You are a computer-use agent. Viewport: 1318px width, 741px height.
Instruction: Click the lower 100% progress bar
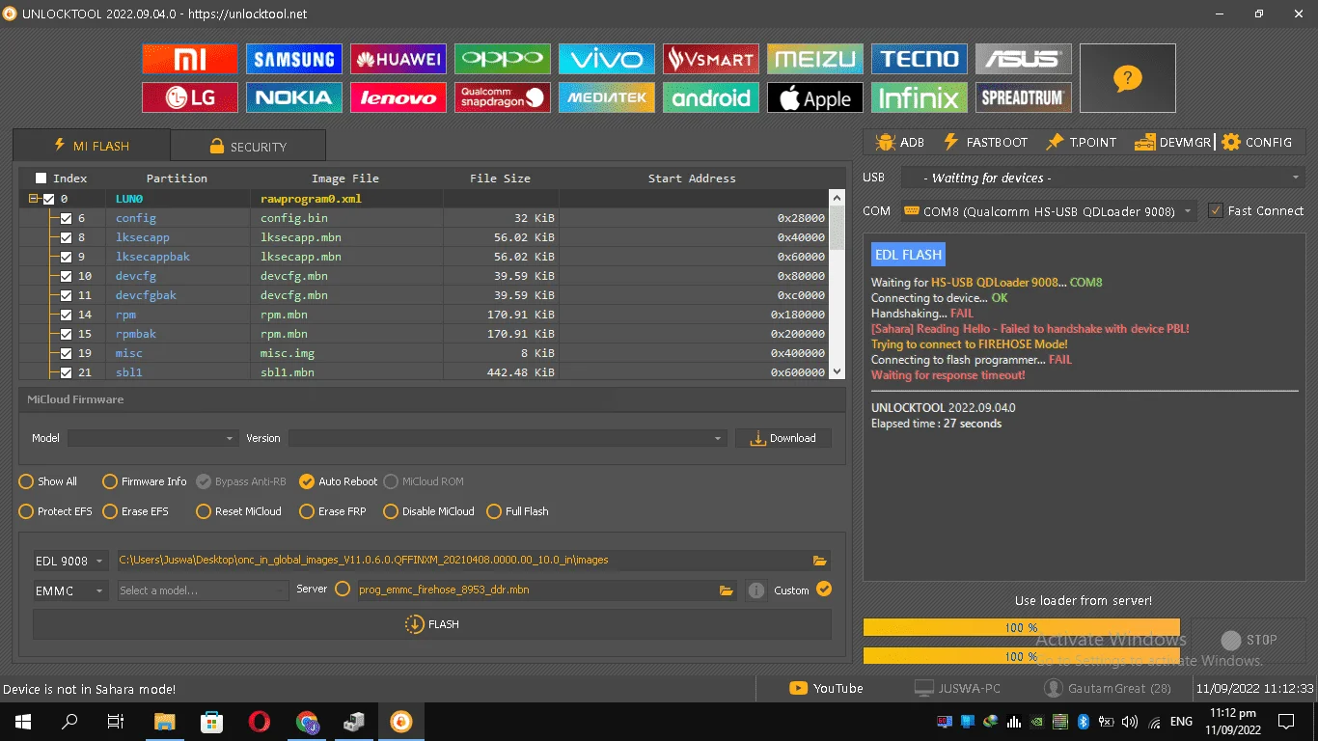(x=1022, y=656)
